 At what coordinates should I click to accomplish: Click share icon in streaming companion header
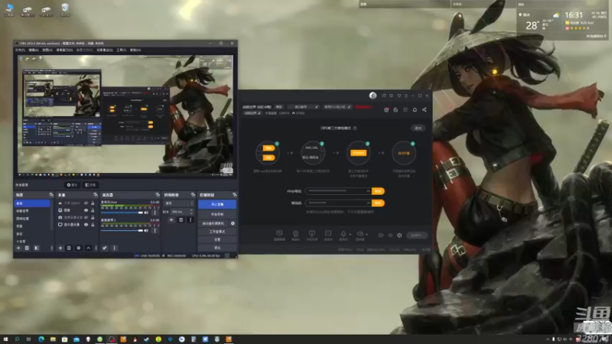pos(425,110)
